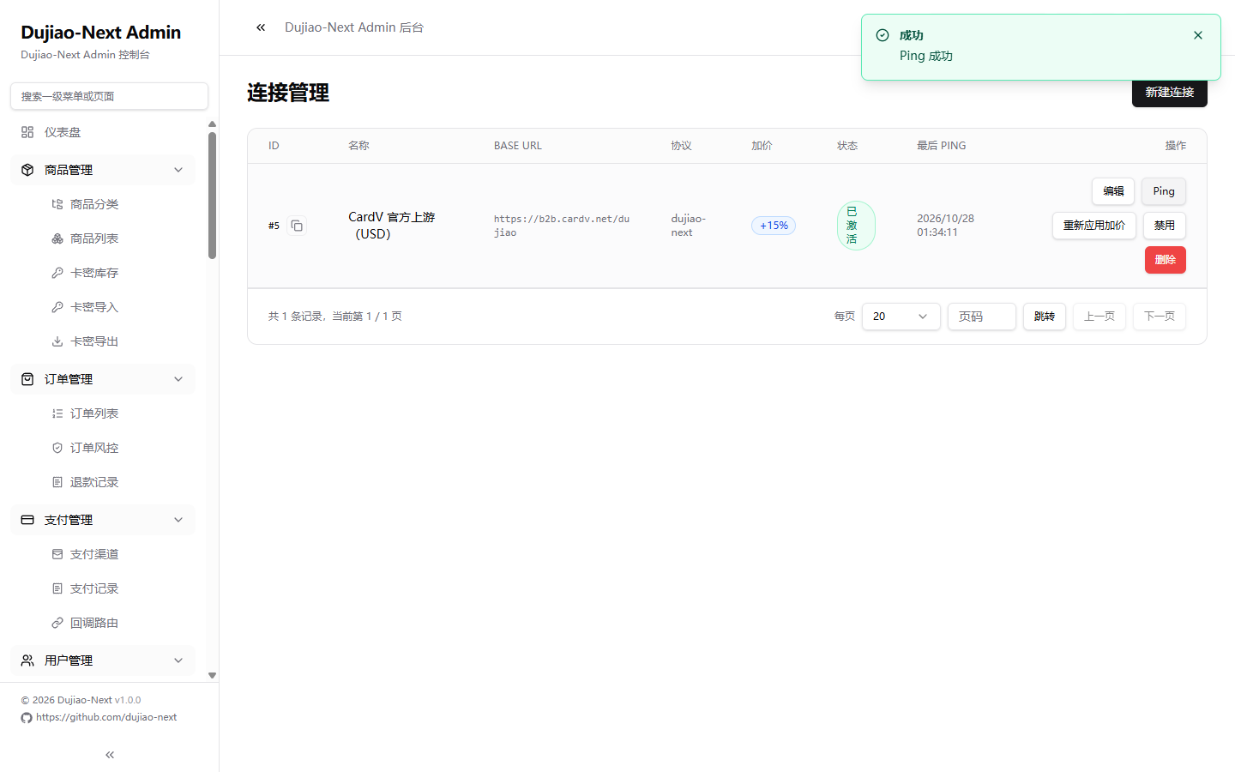Image resolution: width=1235 pixels, height=772 pixels.
Task: Ping the CardV upstream connection
Action: (1164, 191)
